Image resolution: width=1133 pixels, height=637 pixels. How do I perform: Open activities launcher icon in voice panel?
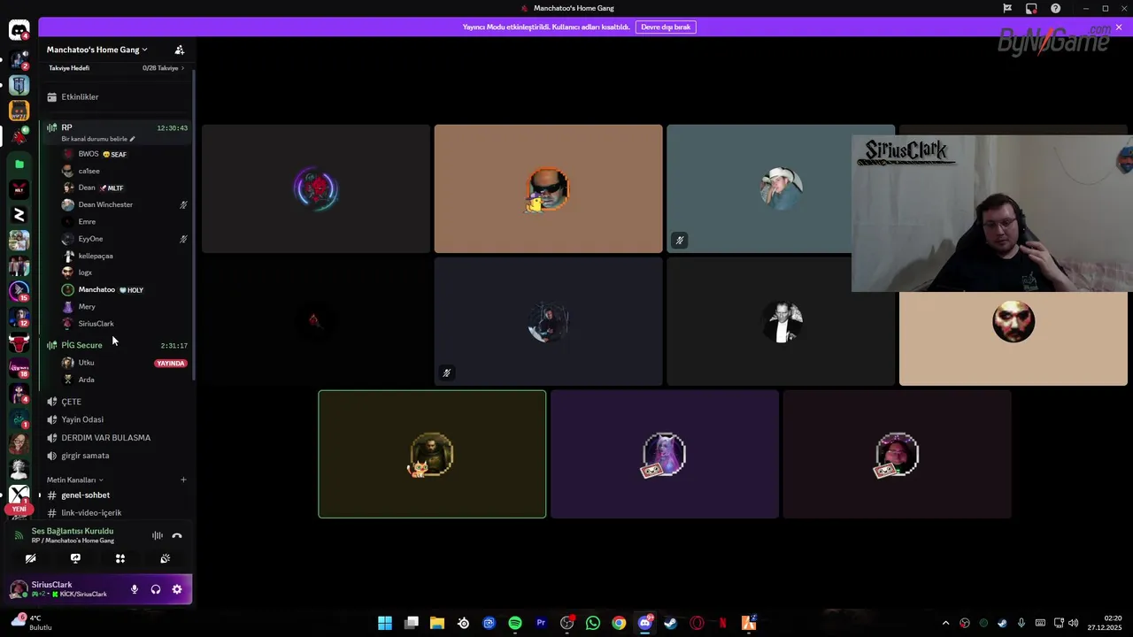pyautogui.click(x=120, y=558)
